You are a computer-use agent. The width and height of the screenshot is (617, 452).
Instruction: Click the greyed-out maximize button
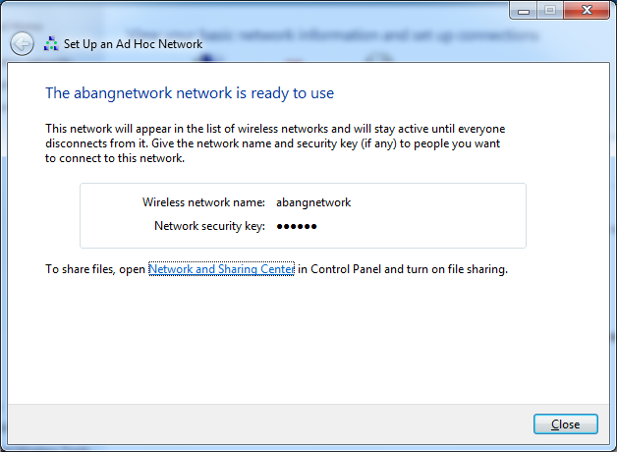click(x=550, y=11)
